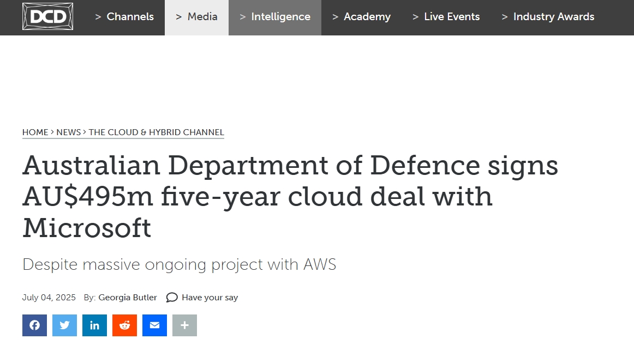The height and width of the screenshot is (345, 634).
Task: Share article on LinkedIn
Action: pos(94,325)
